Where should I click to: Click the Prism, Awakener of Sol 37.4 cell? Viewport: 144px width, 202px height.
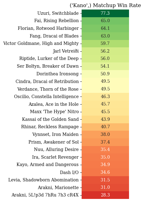(105, 142)
